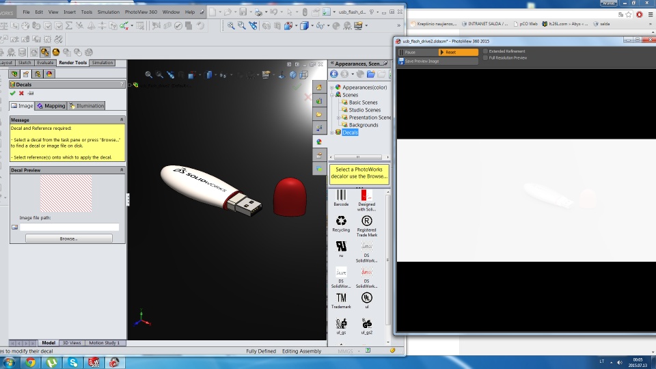Pick the Trademark TM decal
Viewport: 656px width, 369px height.
tap(341, 297)
